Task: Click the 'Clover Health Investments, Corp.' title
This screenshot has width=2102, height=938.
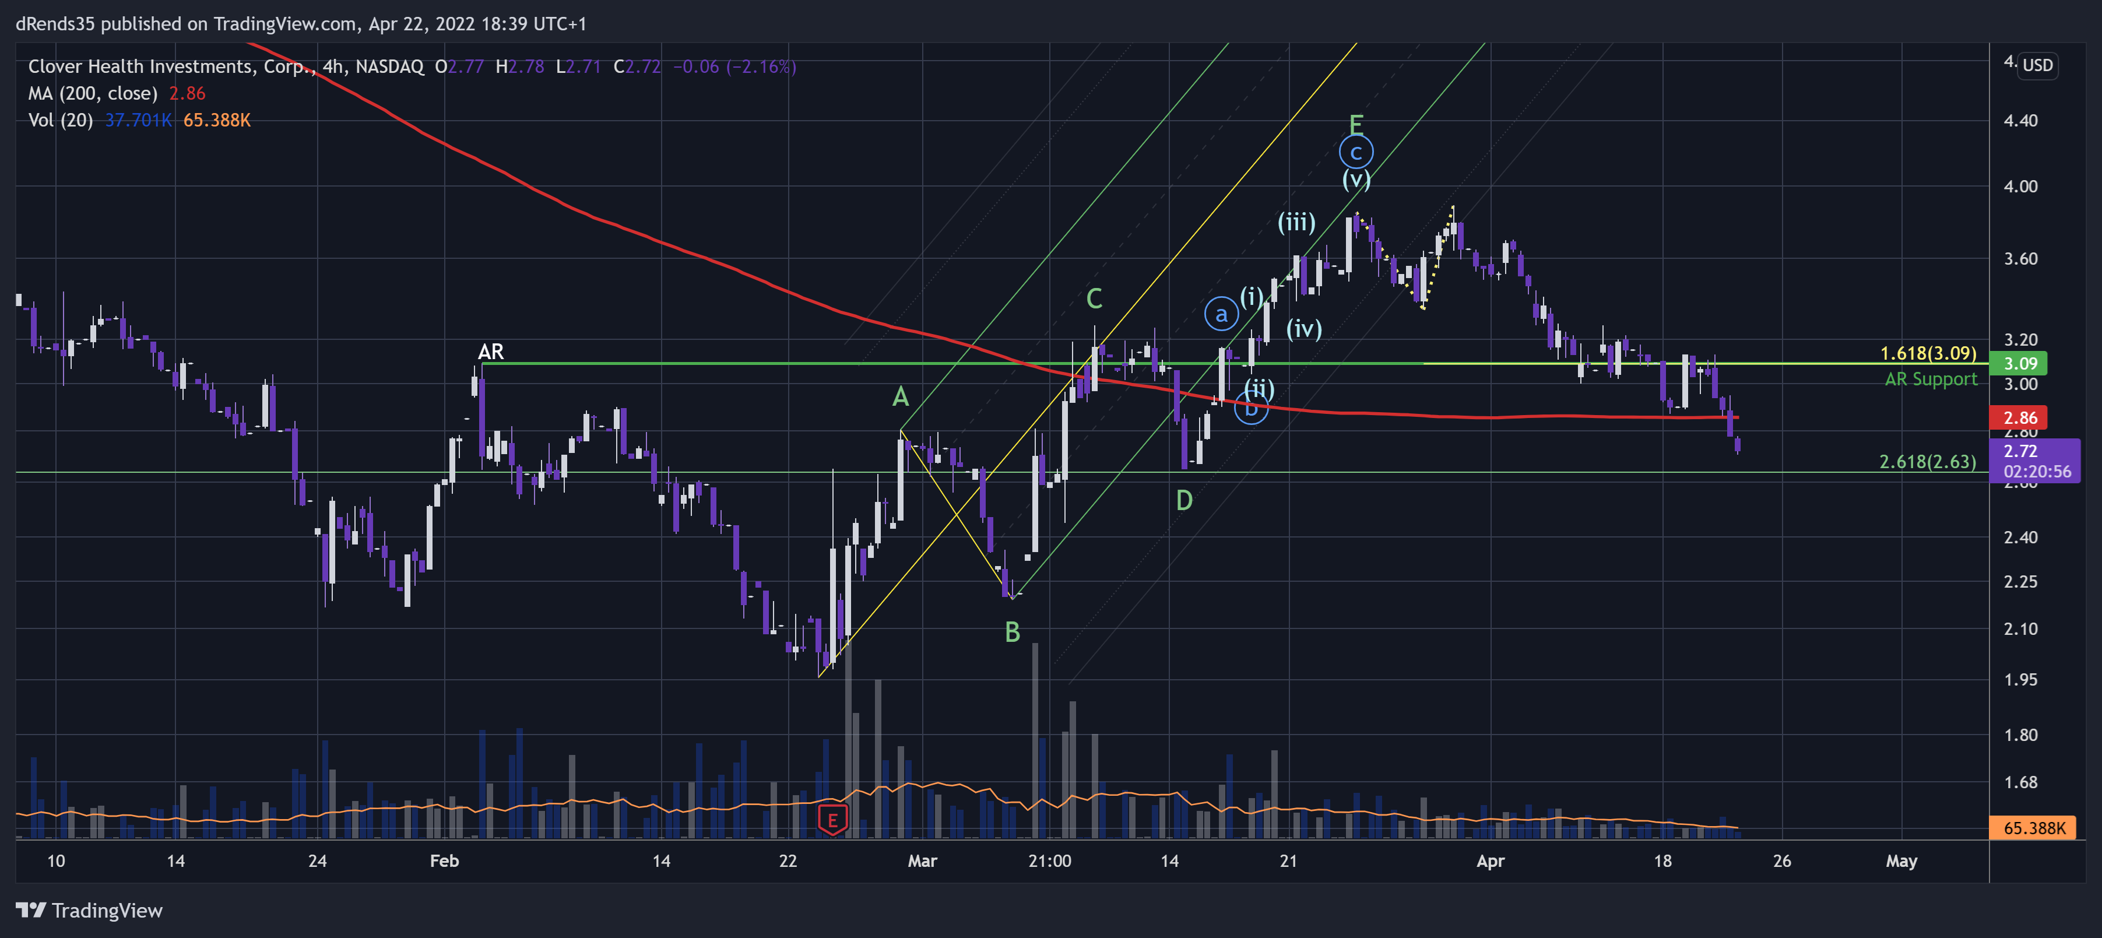Action: [x=171, y=66]
